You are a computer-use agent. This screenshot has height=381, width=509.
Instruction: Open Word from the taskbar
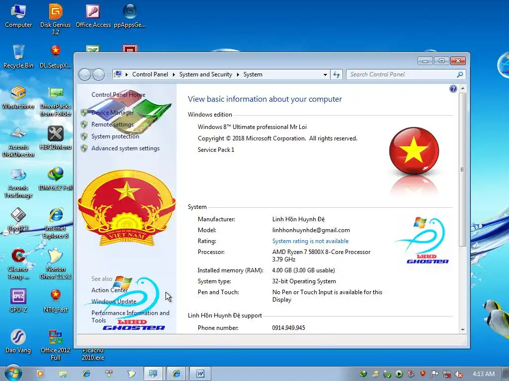(200, 374)
